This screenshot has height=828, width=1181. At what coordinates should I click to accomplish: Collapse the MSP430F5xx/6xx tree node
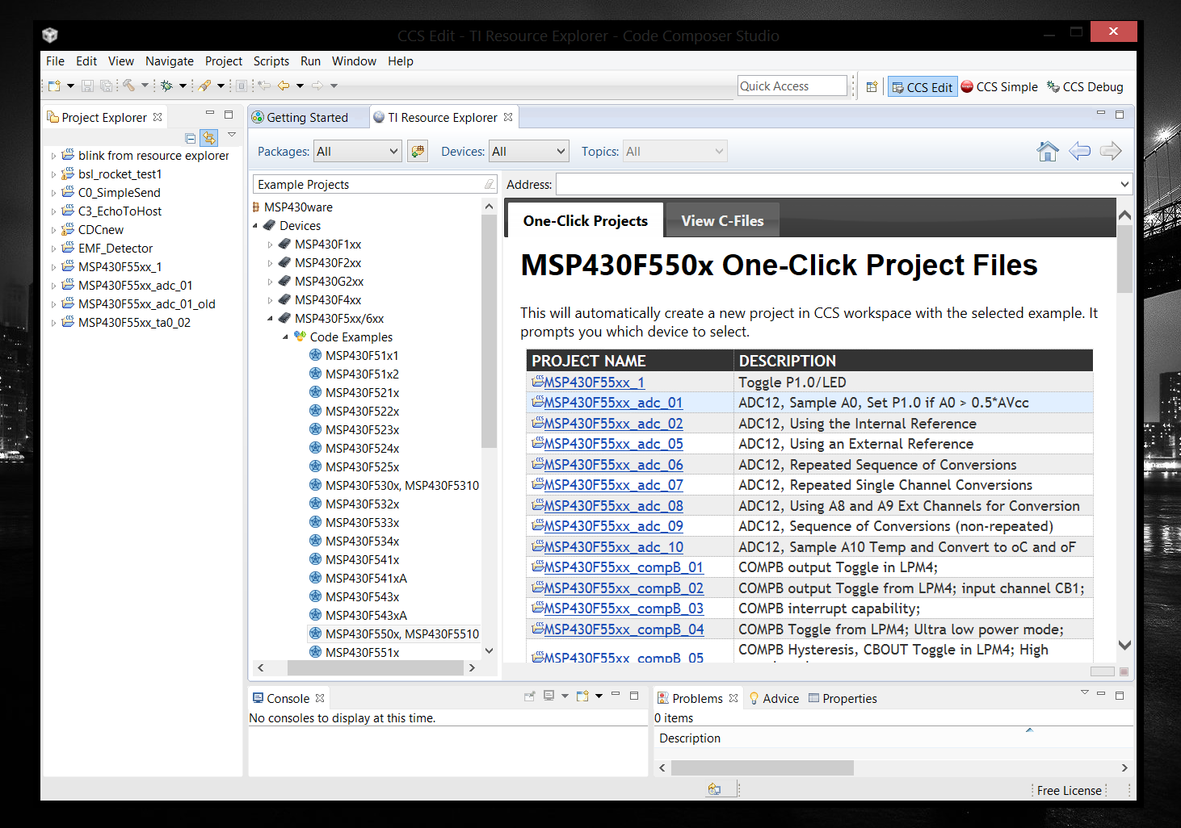coord(270,318)
